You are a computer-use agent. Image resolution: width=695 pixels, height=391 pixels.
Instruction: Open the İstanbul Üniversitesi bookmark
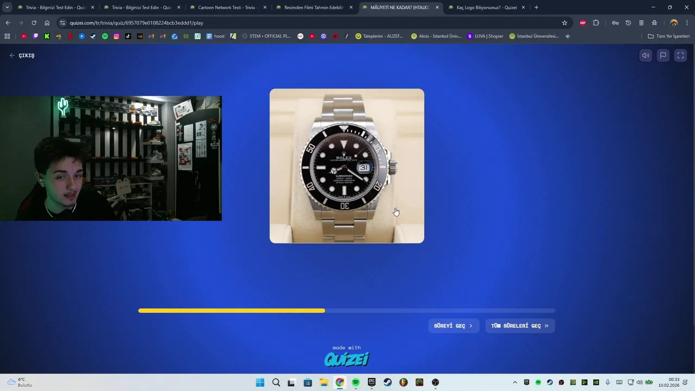click(x=534, y=36)
